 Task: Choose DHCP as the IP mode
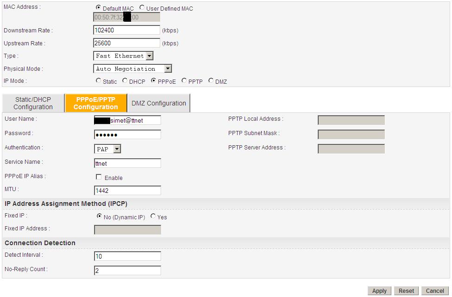tap(125, 81)
